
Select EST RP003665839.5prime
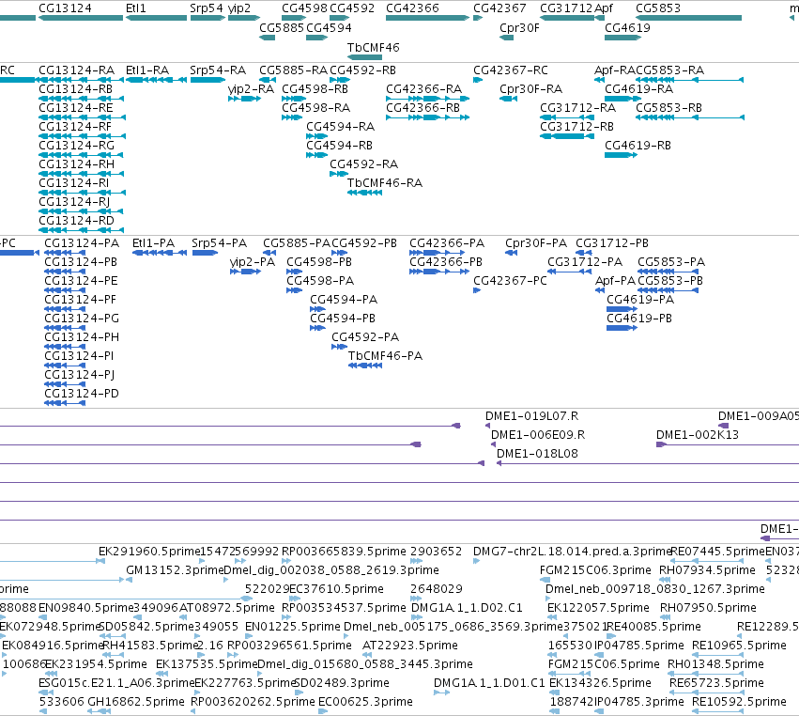click(x=344, y=552)
